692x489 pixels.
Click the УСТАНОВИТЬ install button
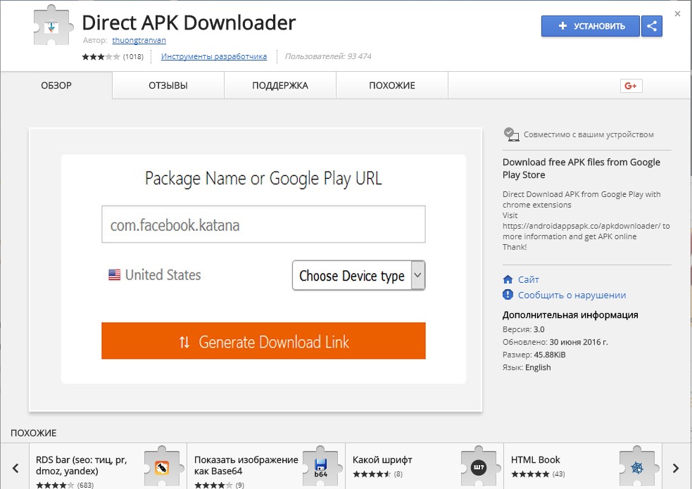[591, 26]
